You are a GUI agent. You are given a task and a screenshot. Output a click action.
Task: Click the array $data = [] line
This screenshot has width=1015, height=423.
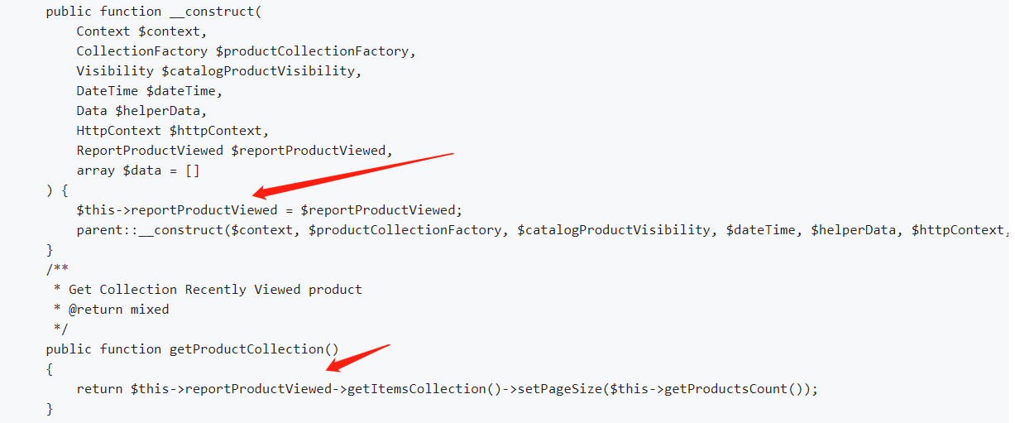(x=139, y=171)
